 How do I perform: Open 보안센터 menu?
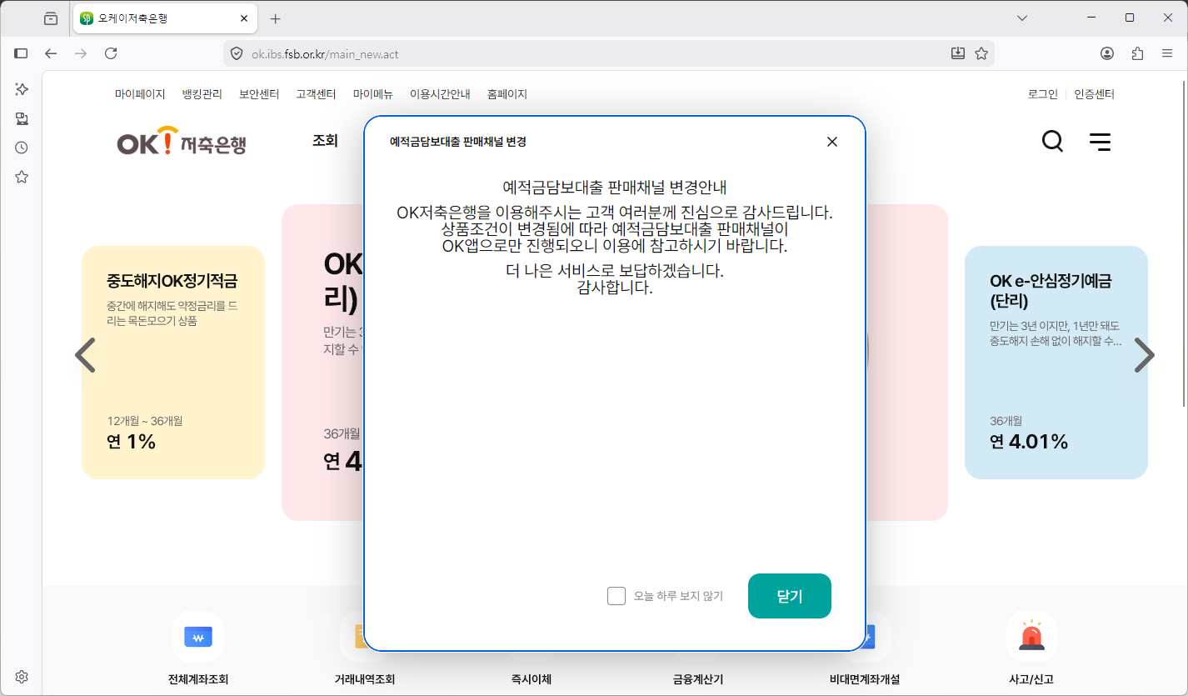point(259,94)
